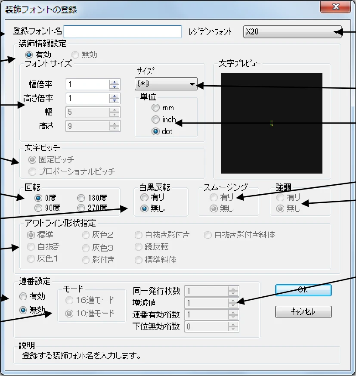Select 灰色2 outline shape
This screenshot has height=376, width=356.
coord(86,235)
